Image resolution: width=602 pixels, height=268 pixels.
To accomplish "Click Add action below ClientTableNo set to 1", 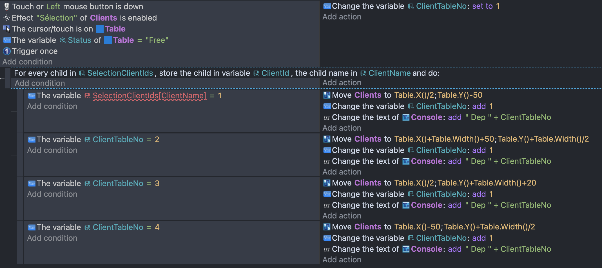I will (x=342, y=17).
